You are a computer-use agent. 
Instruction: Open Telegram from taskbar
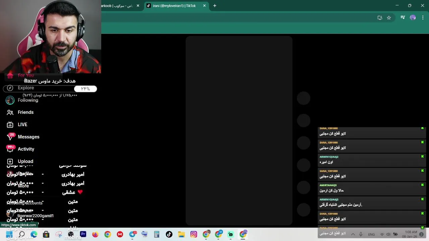(x=132, y=234)
